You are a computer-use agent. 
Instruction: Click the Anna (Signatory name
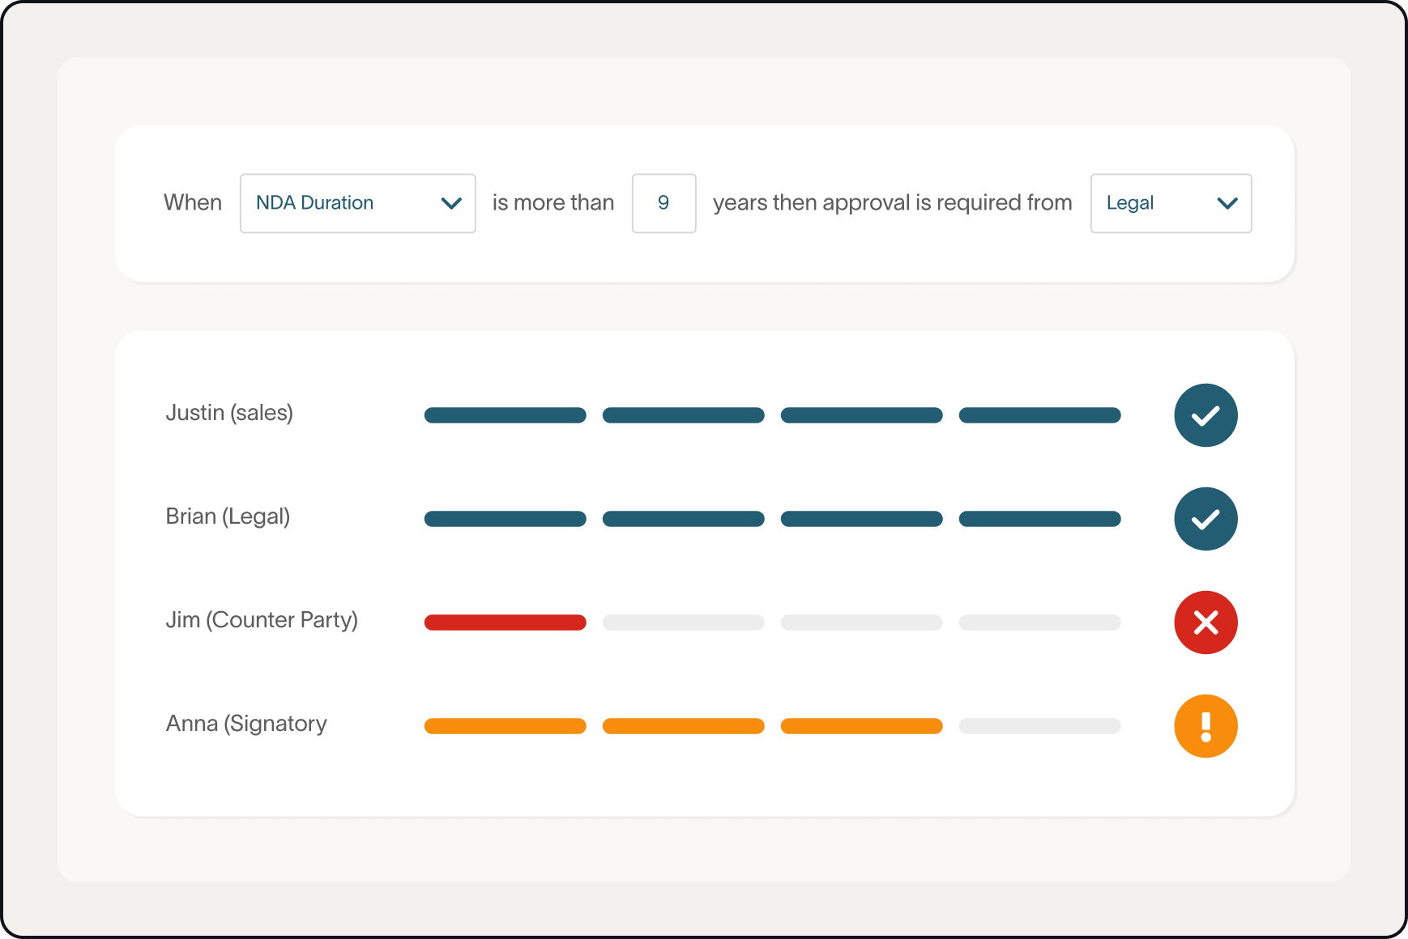246,724
